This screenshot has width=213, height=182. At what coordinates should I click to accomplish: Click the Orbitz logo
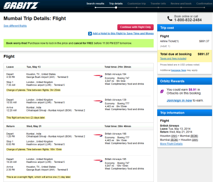click(21, 6)
